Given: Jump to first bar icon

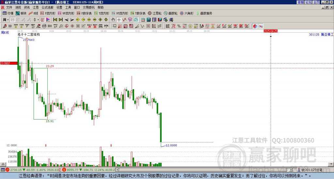Looking at the screenshot, I should pos(55,20).
